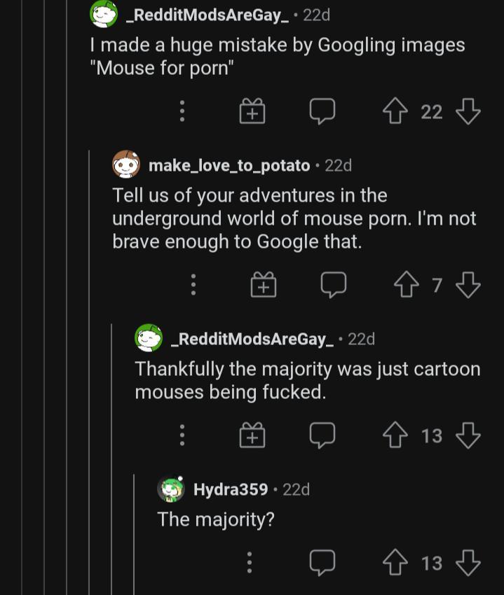The width and height of the screenshot is (504, 595).
Task: Downvote make_love_to_potato's comment
Action: point(468,284)
